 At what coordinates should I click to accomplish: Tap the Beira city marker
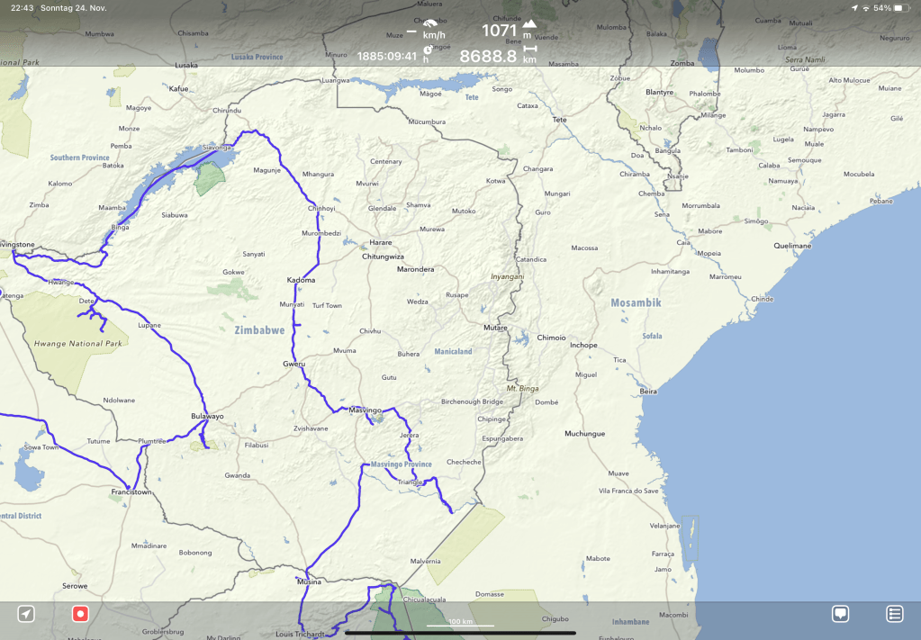coord(647,392)
